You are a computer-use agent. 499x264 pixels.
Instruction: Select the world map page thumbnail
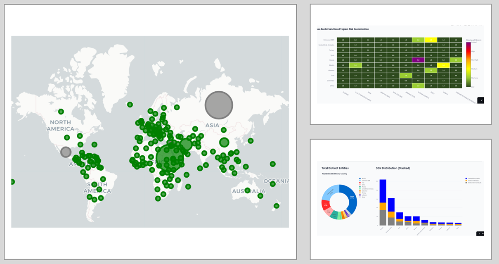151,132
